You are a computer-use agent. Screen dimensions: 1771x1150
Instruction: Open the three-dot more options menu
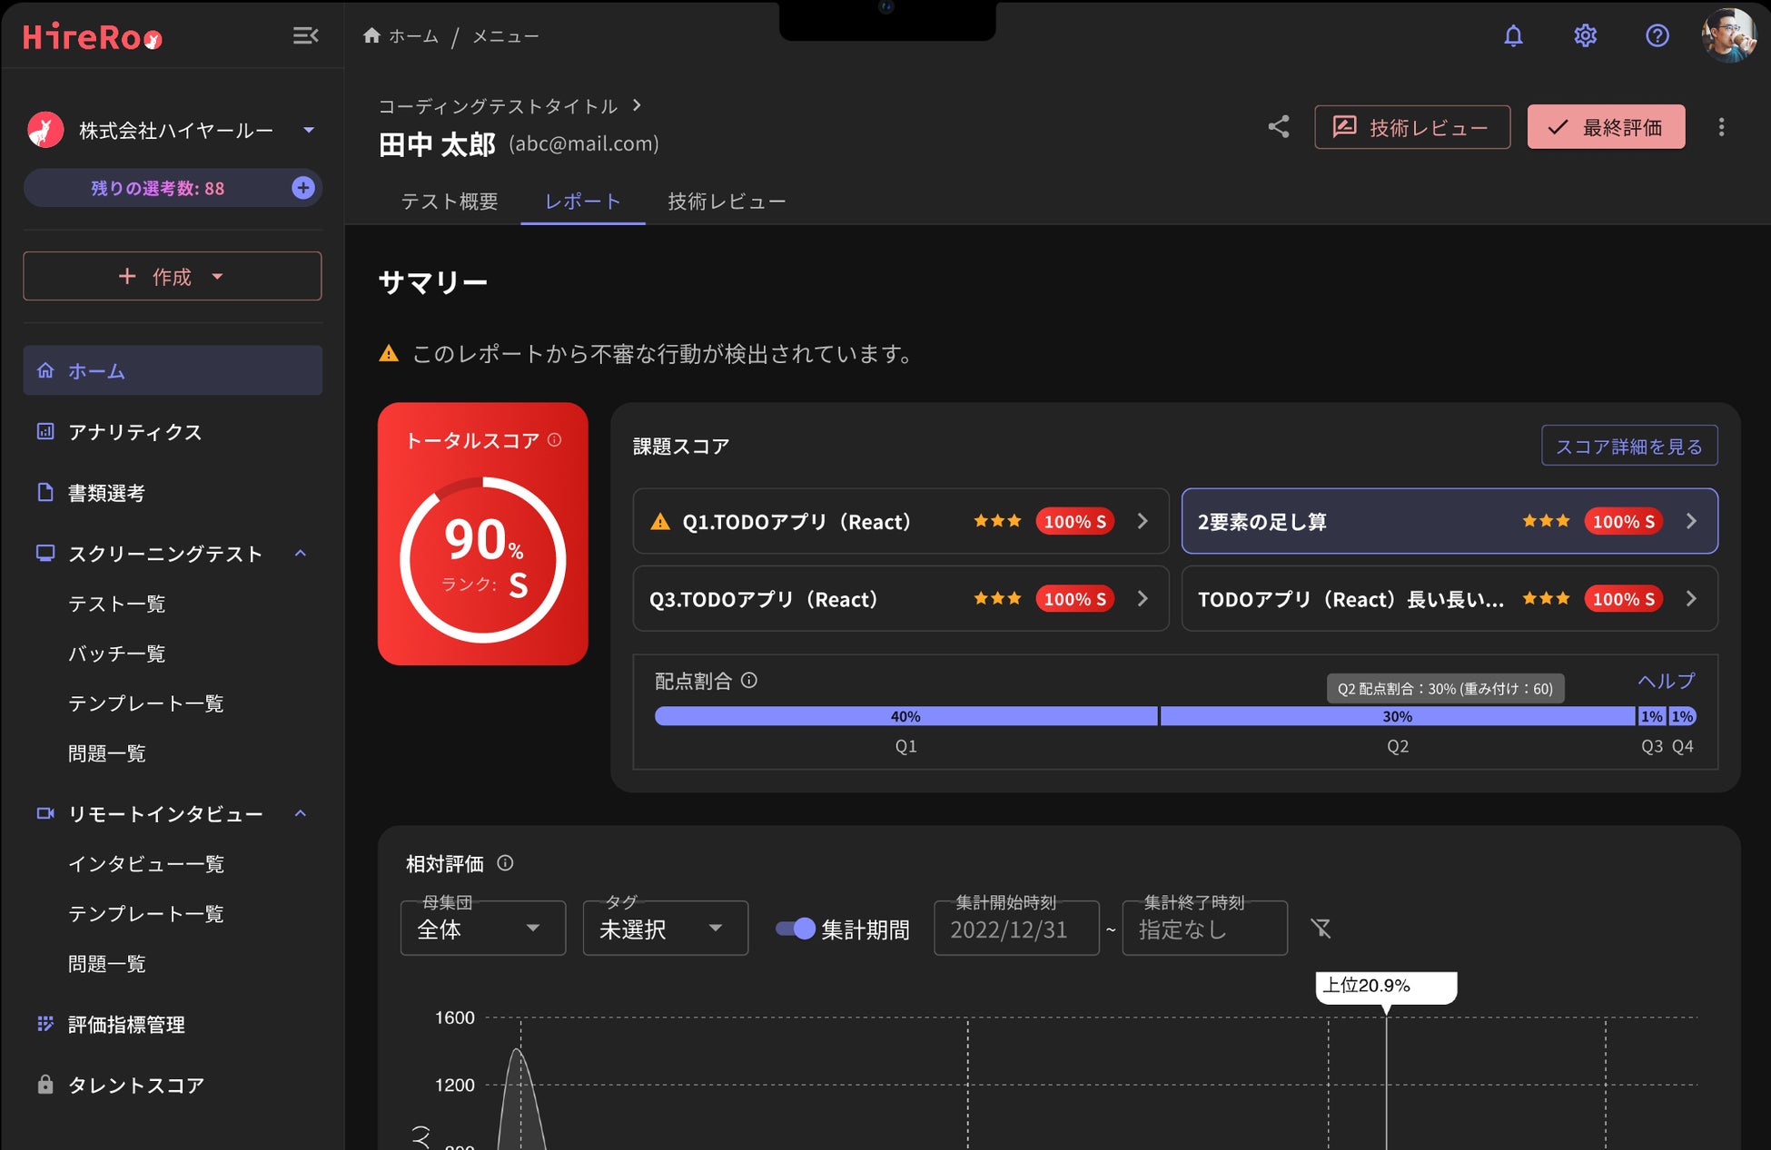(x=1721, y=127)
